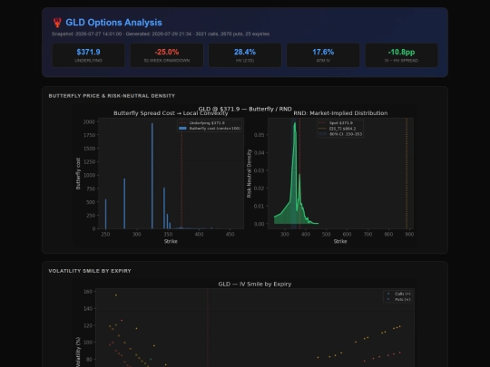Click the tallest blue butterfly cost bar
Viewport: 490px width, 367px height.
(152, 176)
